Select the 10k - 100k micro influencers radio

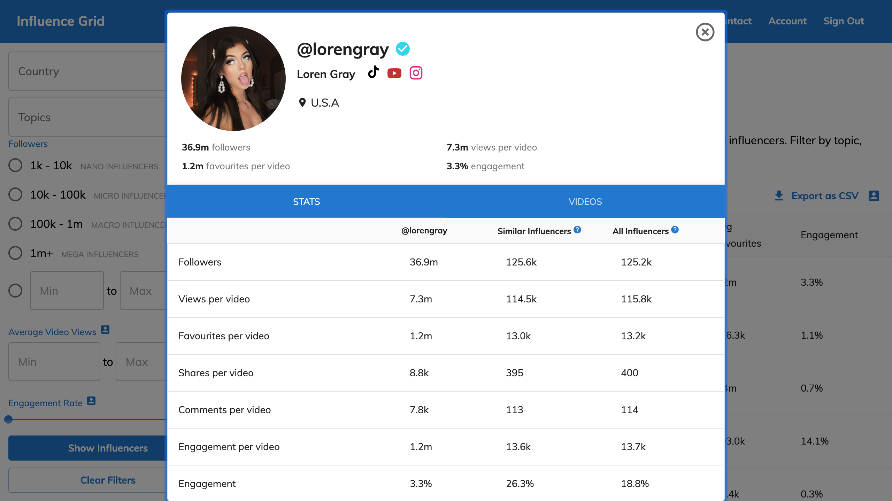[15, 194]
